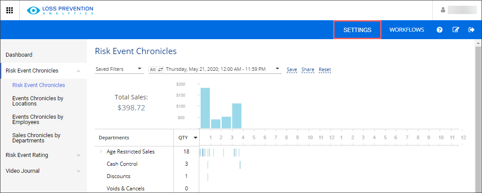Click the user profile icon
The height and width of the screenshot is (193, 482).
pos(443,10)
